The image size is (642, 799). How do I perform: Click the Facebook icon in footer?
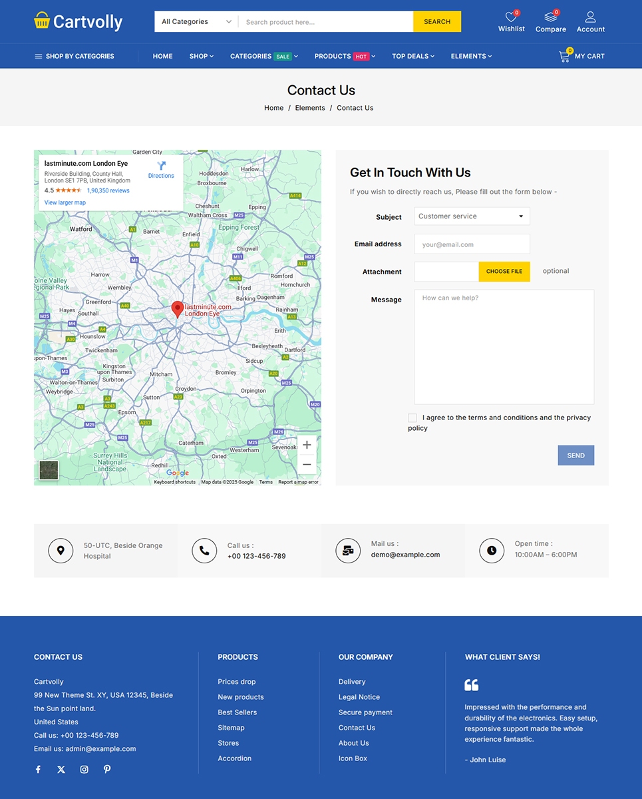pos(38,769)
